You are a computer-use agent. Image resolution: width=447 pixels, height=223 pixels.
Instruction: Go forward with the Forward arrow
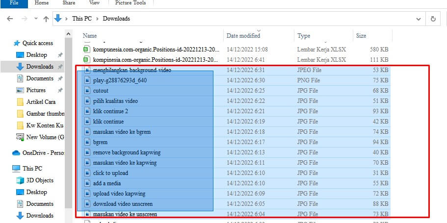[x=25, y=19]
